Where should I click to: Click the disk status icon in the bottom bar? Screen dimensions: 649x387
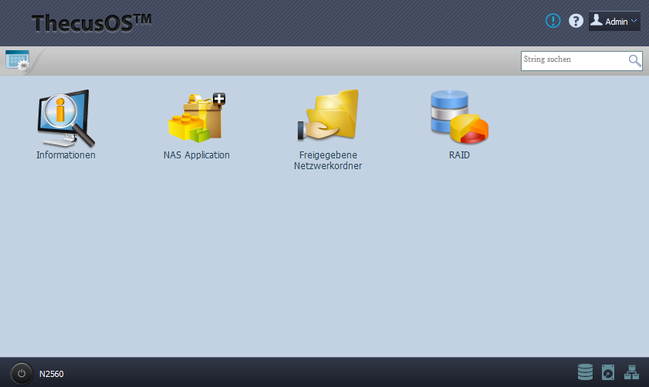point(608,372)
